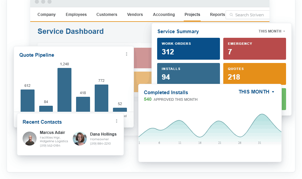The image size is (302, 179).
Task: Open the Installs 94 tile
Action: [x=188, y=74]
